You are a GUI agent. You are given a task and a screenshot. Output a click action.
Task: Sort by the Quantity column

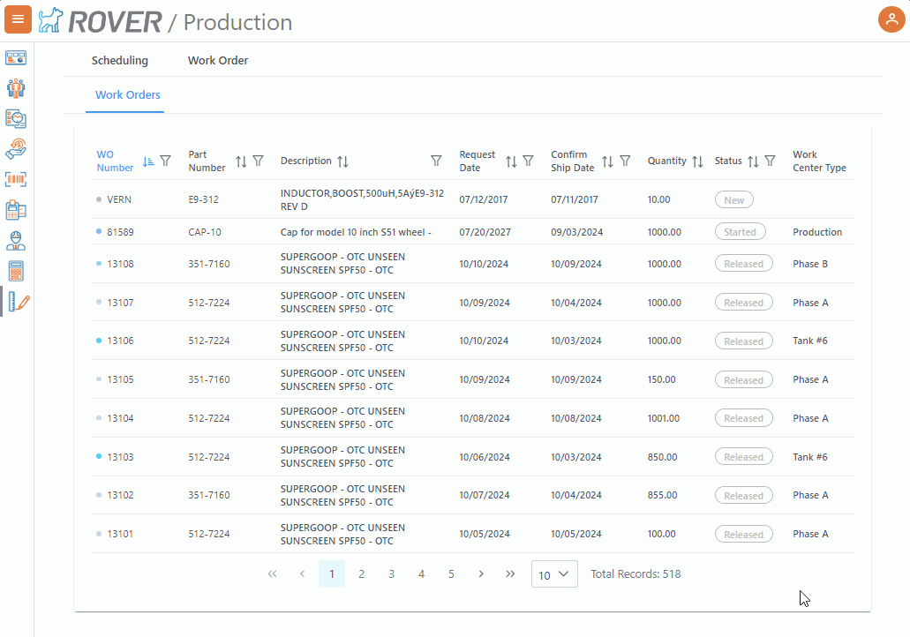pos(697,161)
